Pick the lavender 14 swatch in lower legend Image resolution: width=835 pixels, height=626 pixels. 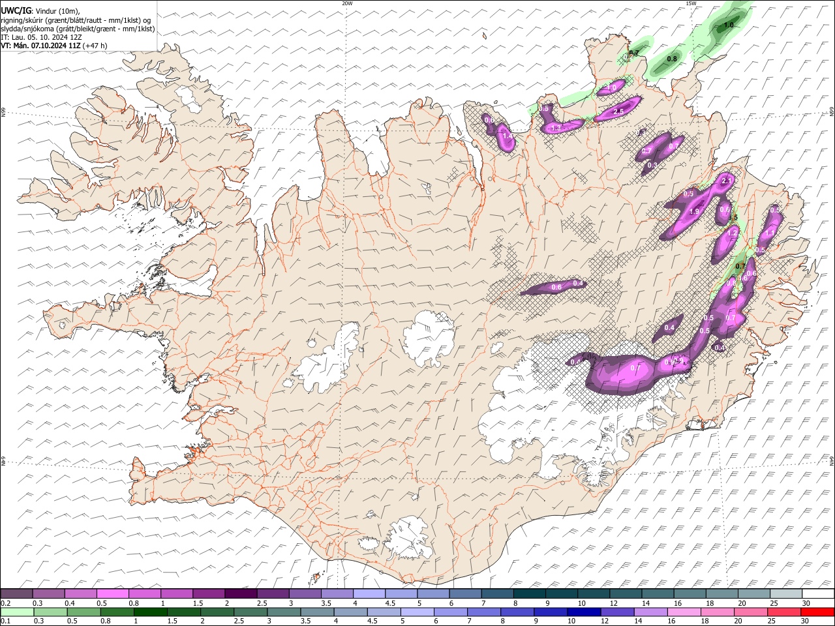(x=651, y=612)
